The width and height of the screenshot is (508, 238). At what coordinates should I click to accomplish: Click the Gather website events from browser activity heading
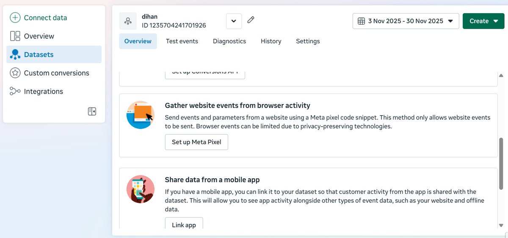click(x=237, y=105)
